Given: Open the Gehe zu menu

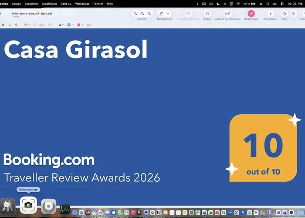Looking at the screenshot, I should tap(66, 3).
